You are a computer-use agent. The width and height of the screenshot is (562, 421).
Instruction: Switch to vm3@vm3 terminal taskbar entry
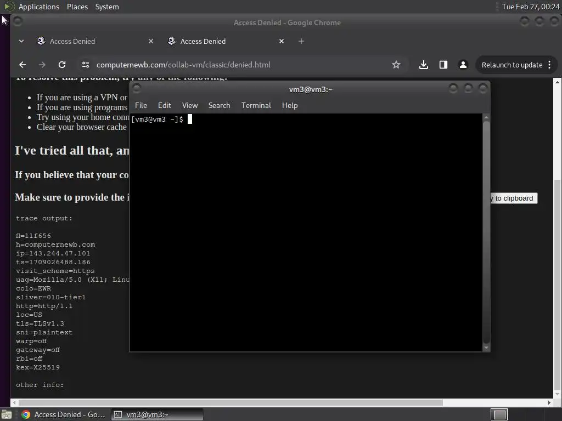[x=157, y=414]
